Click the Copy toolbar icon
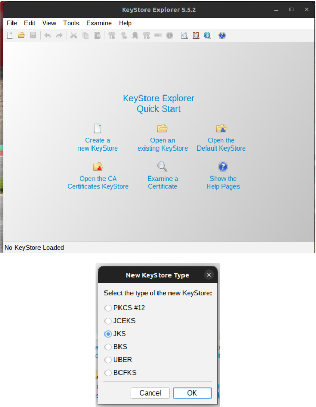Image resolution: width=316 pixels, height=407 pixels. [85, 35]
